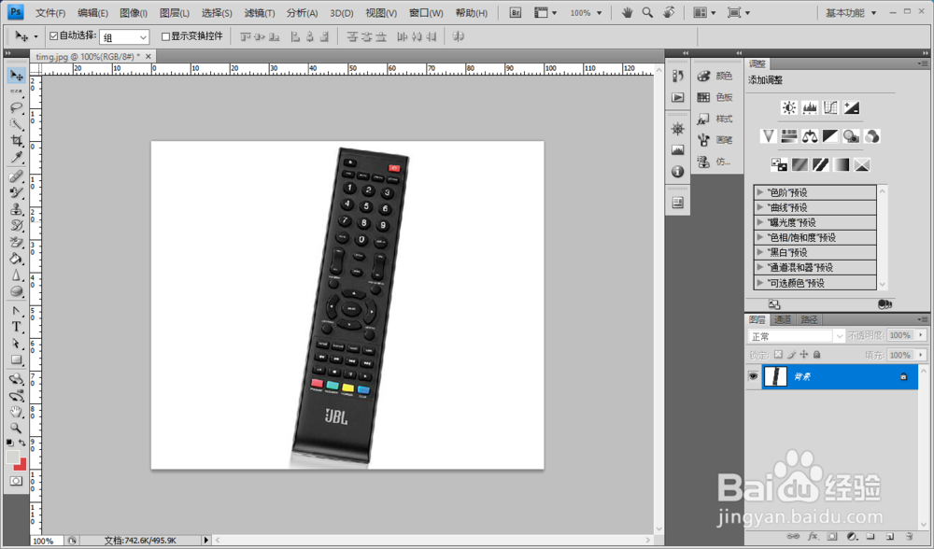
Task: Click the delete layer trash icon
Action: (910, 537)
